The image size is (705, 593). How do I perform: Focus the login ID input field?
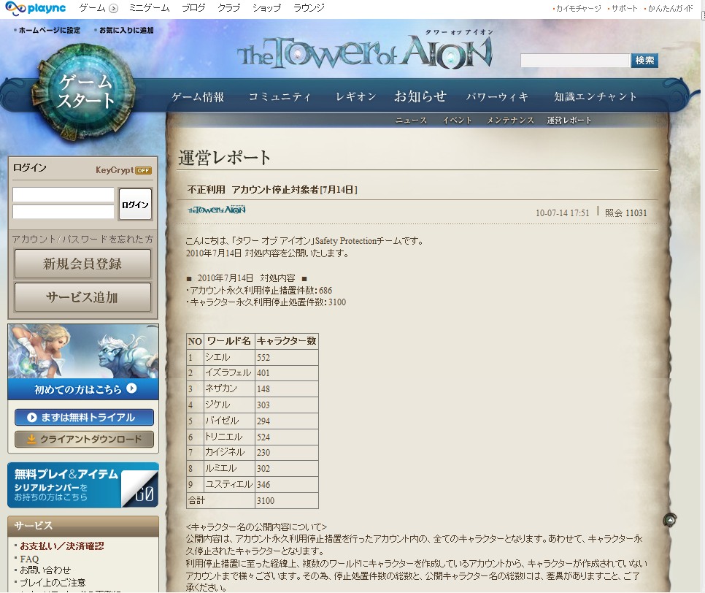(x=63, y=195)
